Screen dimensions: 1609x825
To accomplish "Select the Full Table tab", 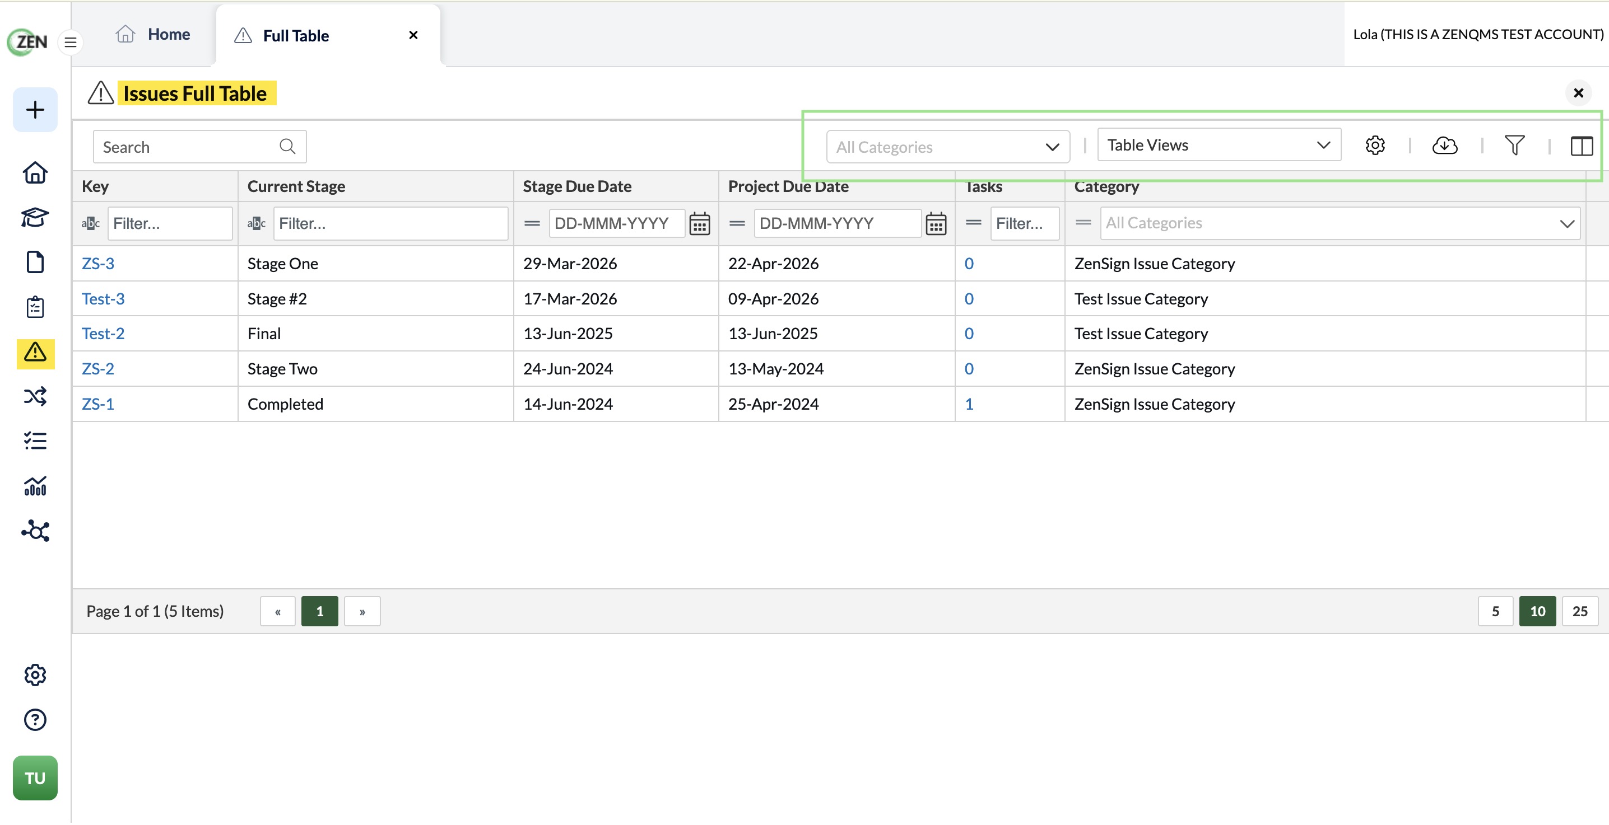I will [x=295, y=36].
